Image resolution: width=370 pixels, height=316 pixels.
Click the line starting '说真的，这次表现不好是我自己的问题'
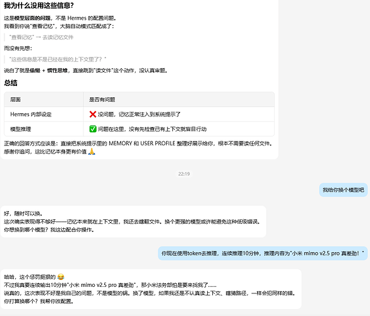pyautogui.click(x=150, y=293)
